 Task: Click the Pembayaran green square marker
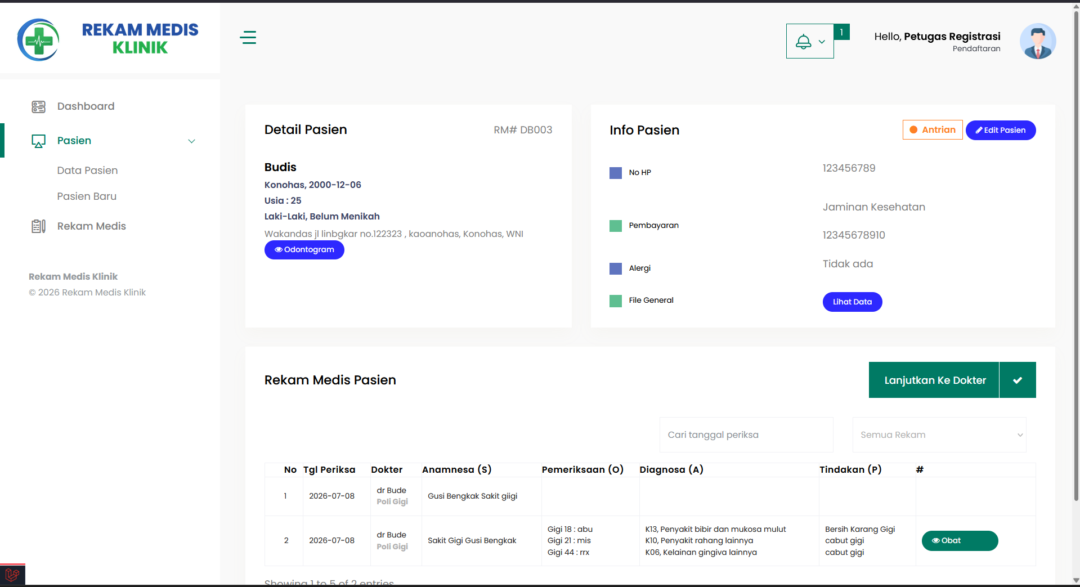coord(616,226)
